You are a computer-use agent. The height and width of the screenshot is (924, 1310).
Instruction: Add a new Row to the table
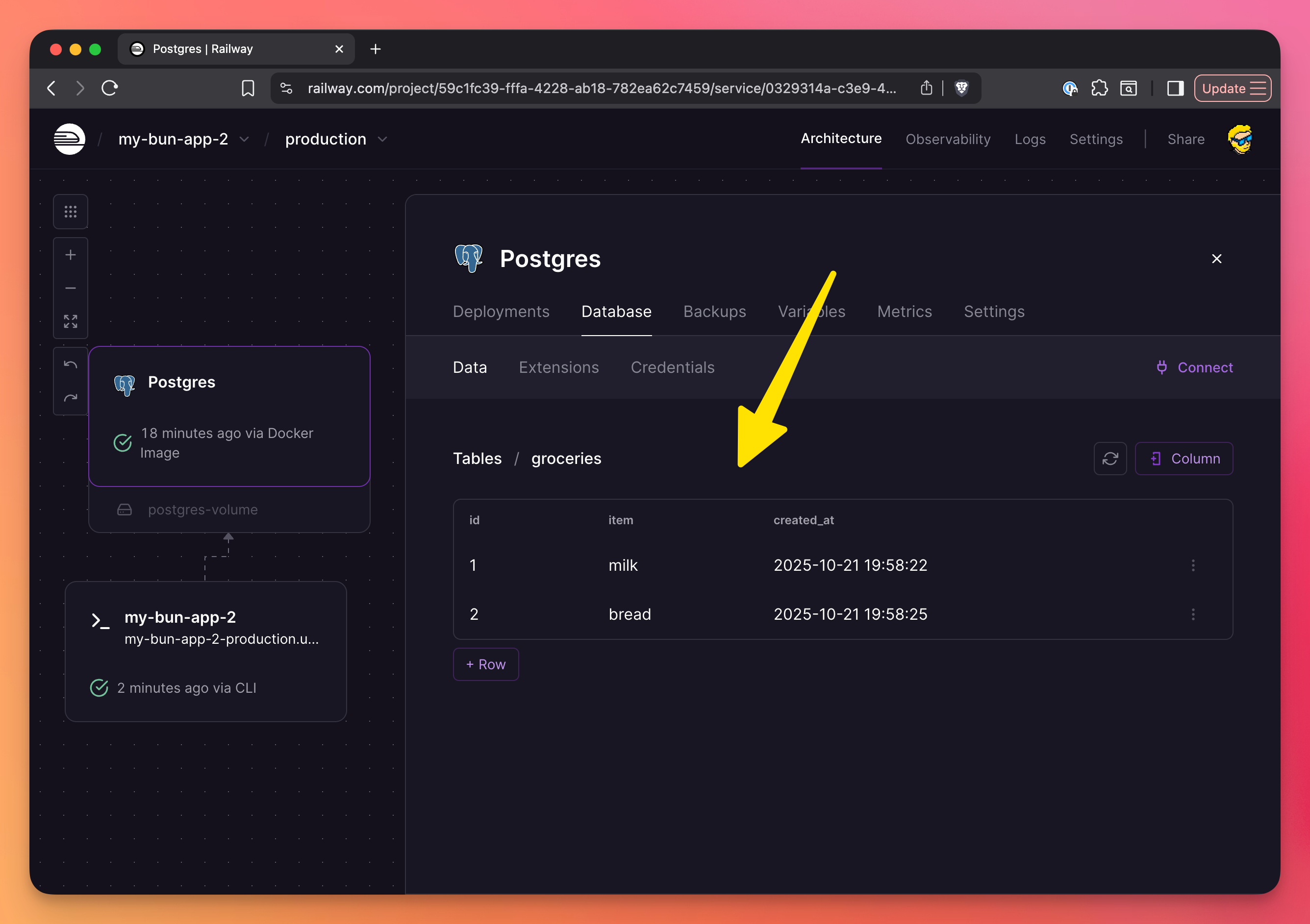tap(485, 664)
